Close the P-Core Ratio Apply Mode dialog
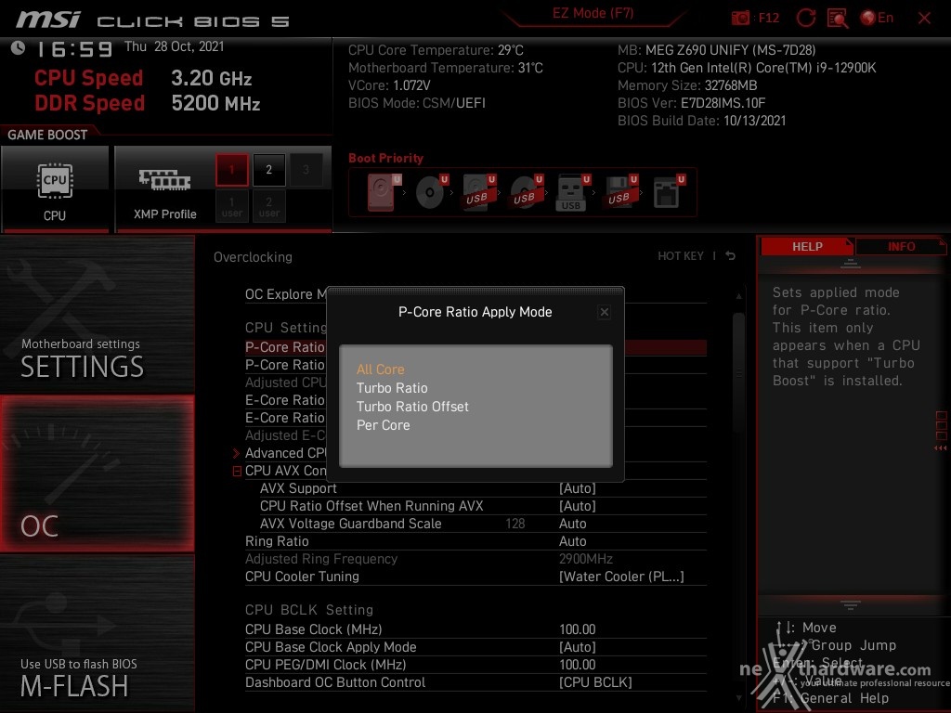Viewport: 951px width, 713px height. coord(604,312)
